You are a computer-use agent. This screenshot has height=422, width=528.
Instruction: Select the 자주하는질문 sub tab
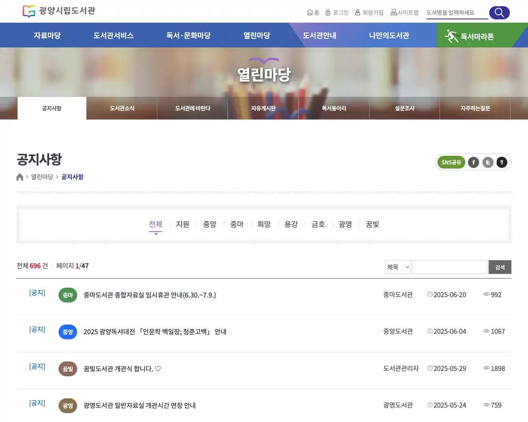pyautogui.click(x=475, y=108)
